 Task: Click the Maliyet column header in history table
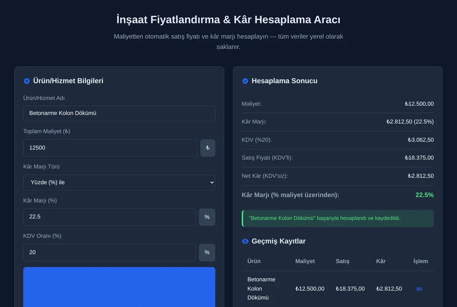click(305, 261)
